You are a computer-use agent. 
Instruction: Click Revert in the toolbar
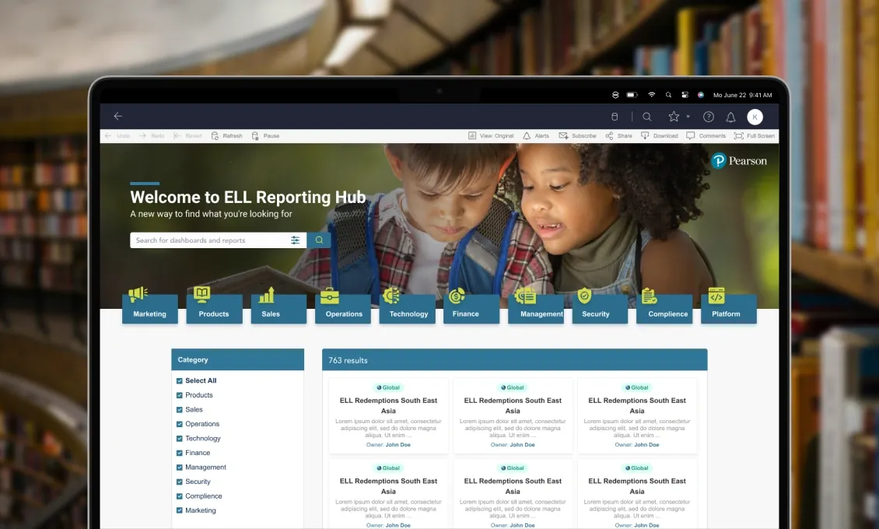(187, 135)
